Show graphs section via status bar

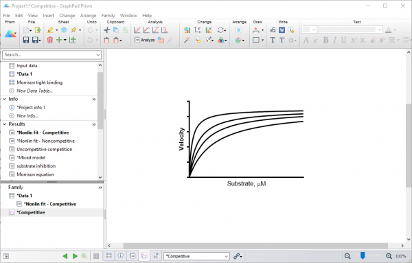144,255
